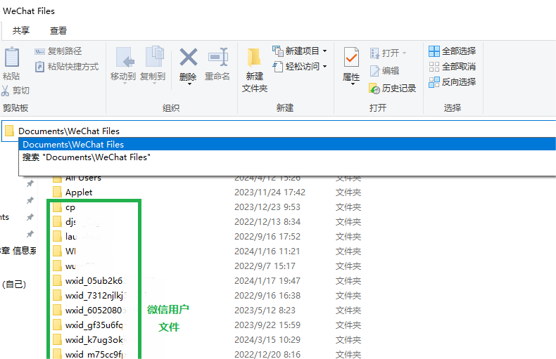Click date 2024/1/16 11:21 cell

267,252
